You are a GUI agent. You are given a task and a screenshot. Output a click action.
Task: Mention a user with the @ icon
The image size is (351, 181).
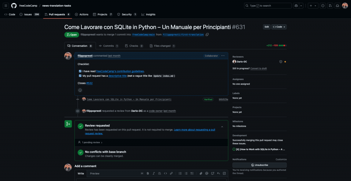point(207,173)
